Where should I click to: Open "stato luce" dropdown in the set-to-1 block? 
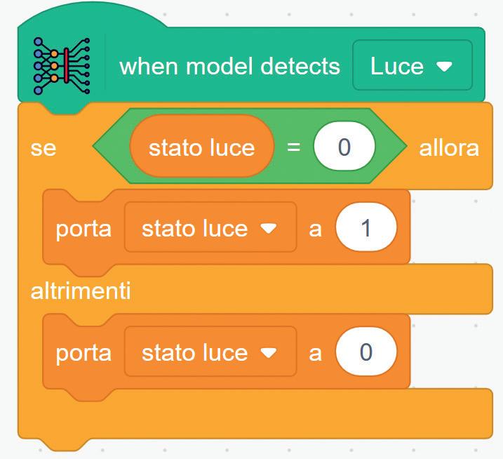click(210, 229)
